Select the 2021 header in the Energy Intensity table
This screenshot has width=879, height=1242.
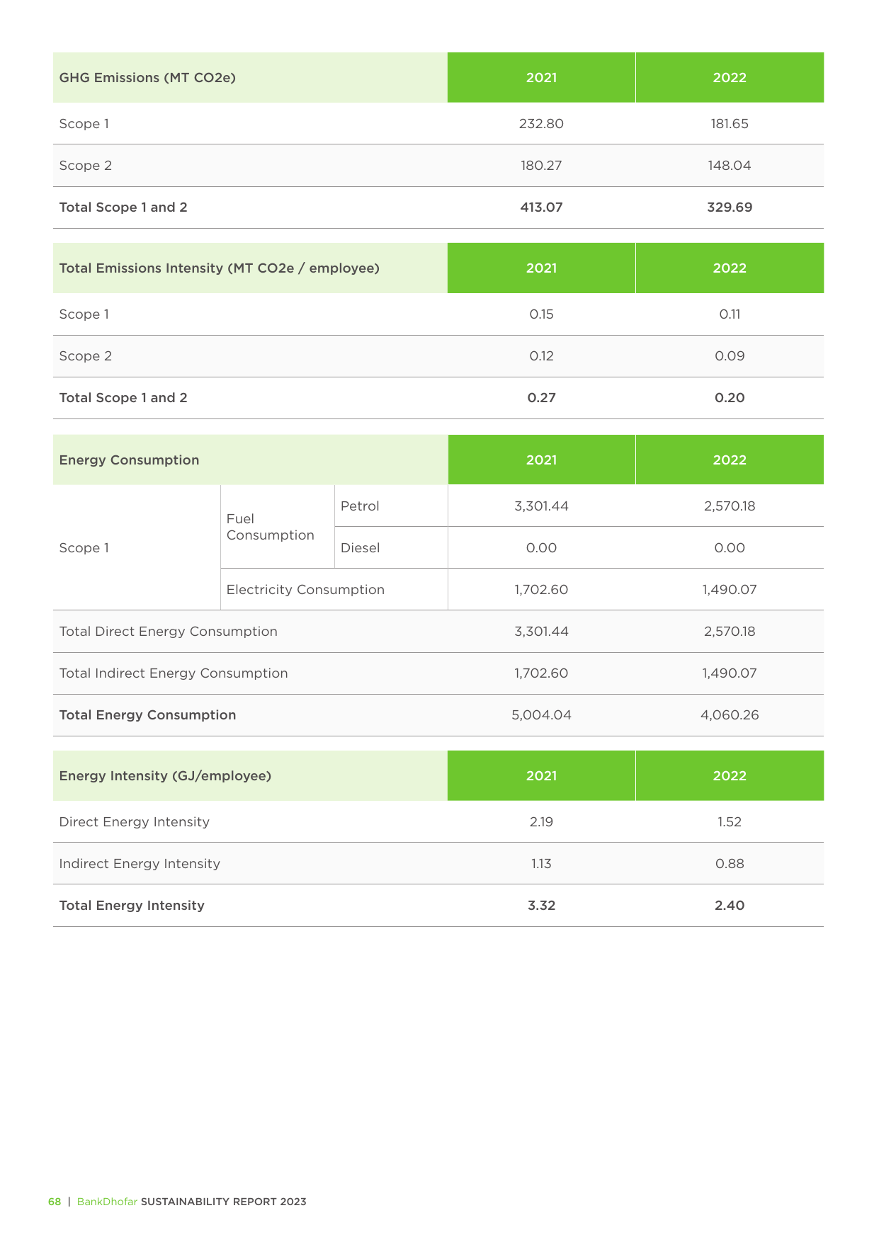click(541, 776)
